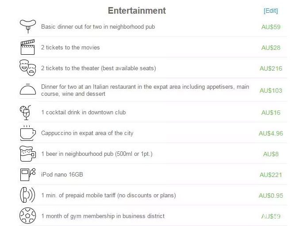
Task: Click the cocktail glass icon
Action: pos(26,113)
